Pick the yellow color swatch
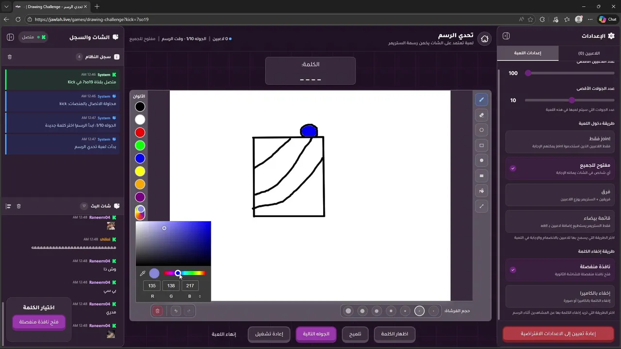Viewport: 621px width, 349px height. 140,171
